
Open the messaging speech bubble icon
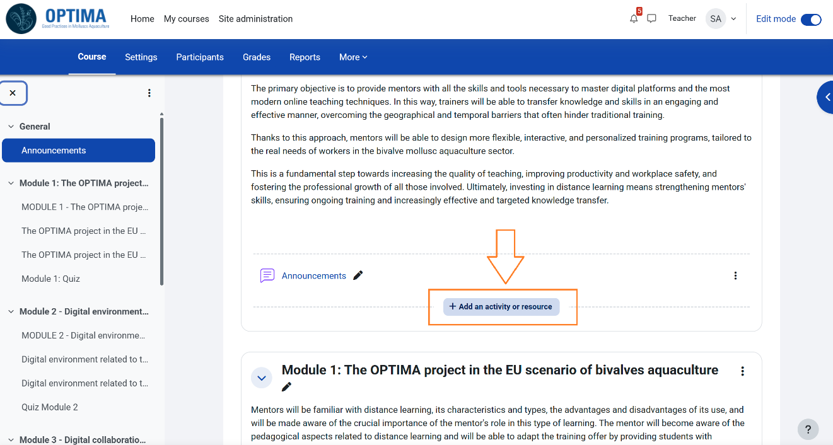tap(652, 19)
